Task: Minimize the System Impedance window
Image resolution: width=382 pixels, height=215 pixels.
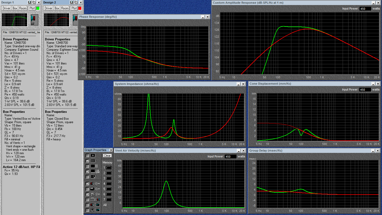Action: [x=238, y=84]
